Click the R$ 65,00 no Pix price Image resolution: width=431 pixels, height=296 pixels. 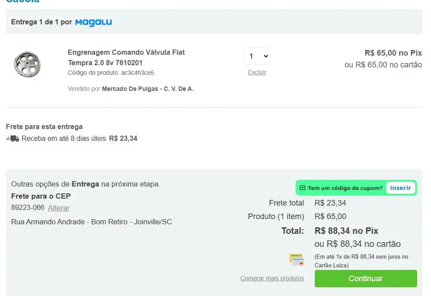click(x=393, y=53)
